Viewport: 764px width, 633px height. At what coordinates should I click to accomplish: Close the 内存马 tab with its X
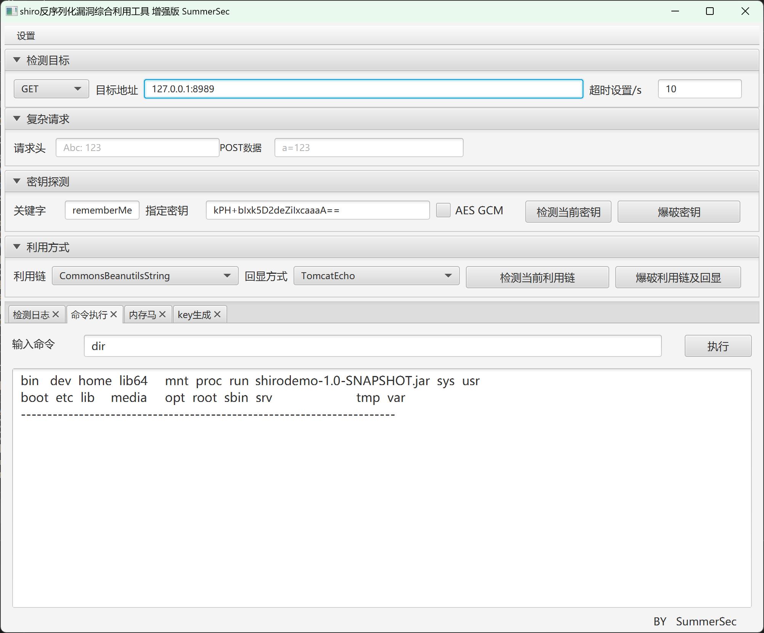pos(162,314)
